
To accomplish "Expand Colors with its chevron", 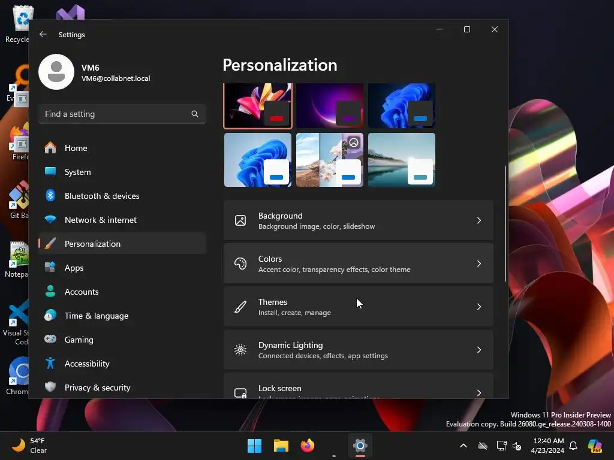I will [x=479, y=264].
